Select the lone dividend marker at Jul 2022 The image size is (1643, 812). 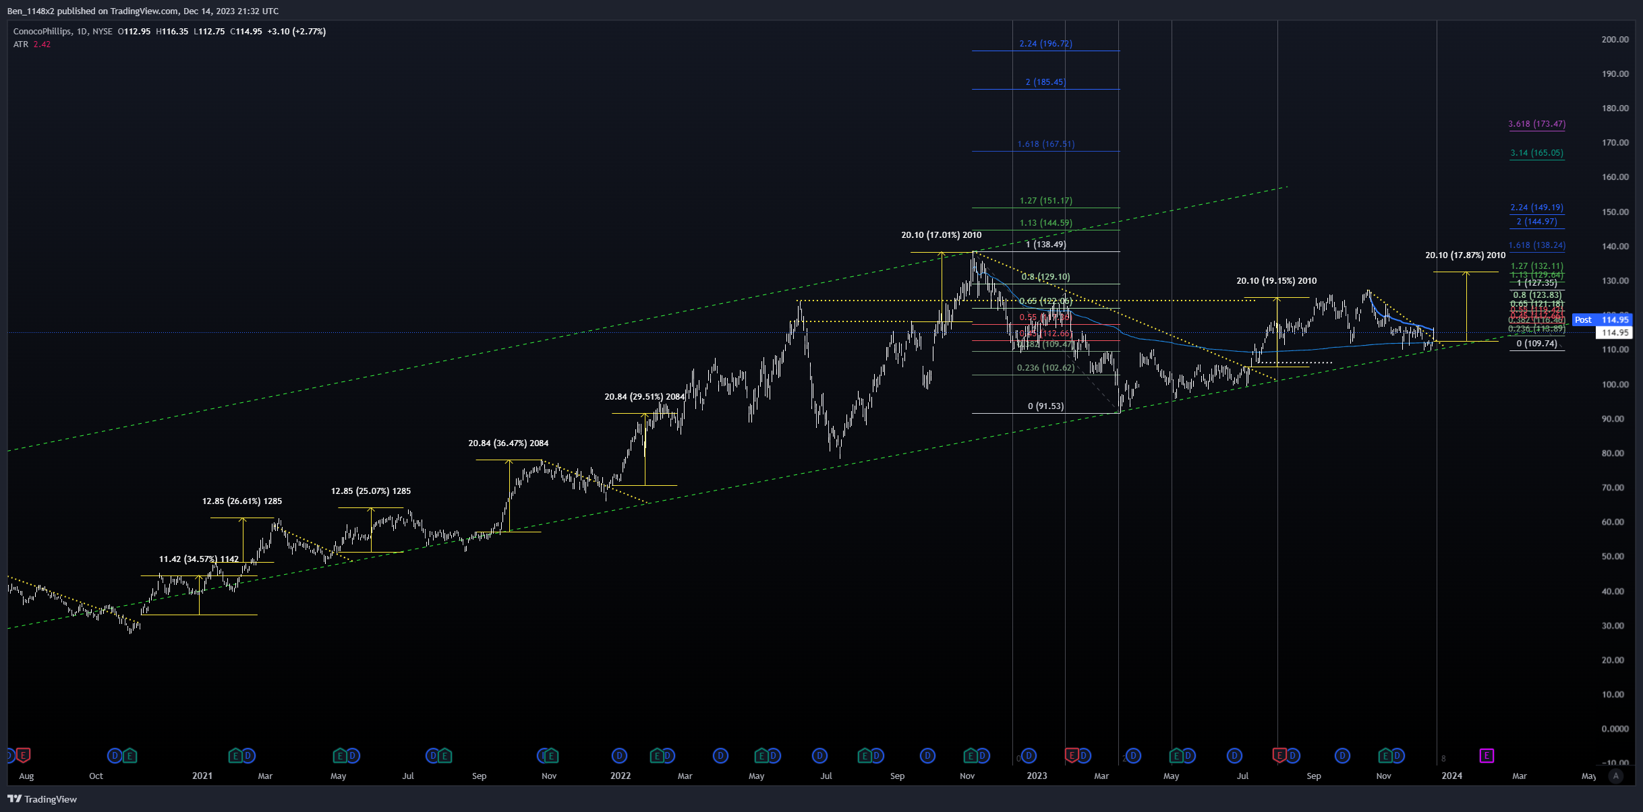pos(820,755)
